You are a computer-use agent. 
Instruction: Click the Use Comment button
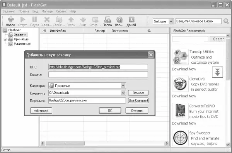pyautogui.click(x=138, y=100)
